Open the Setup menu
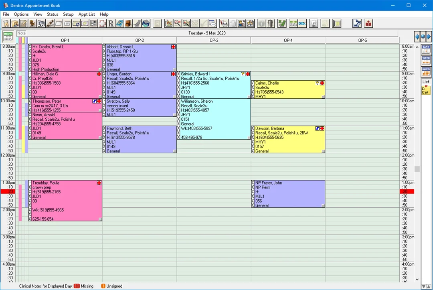This screenshot has height=290, width=433. click(68, 14)
